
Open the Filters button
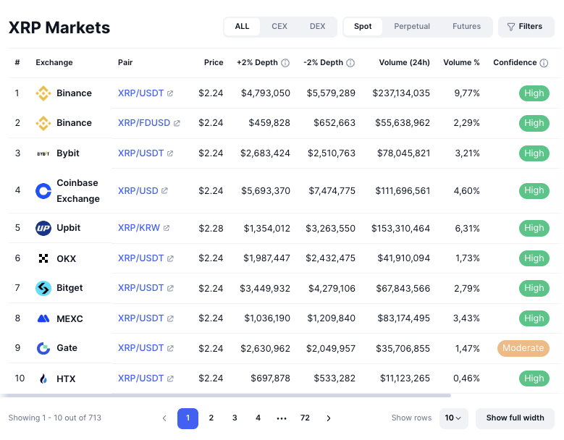point(526,27)
